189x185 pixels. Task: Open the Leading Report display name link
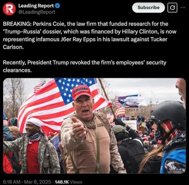[36, 6]
